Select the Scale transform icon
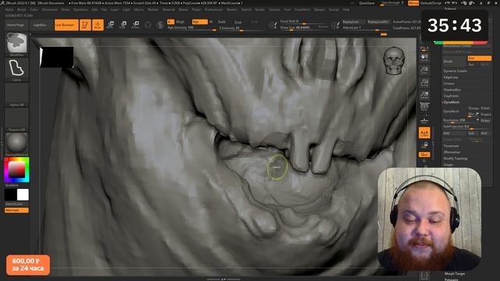The image size is (500, 281). coord(123,24)
